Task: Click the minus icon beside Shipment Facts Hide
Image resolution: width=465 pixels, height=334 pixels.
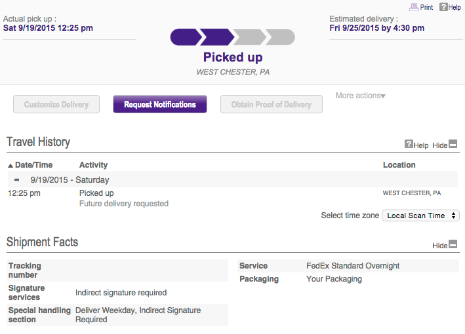Action: tap(453, 245)
